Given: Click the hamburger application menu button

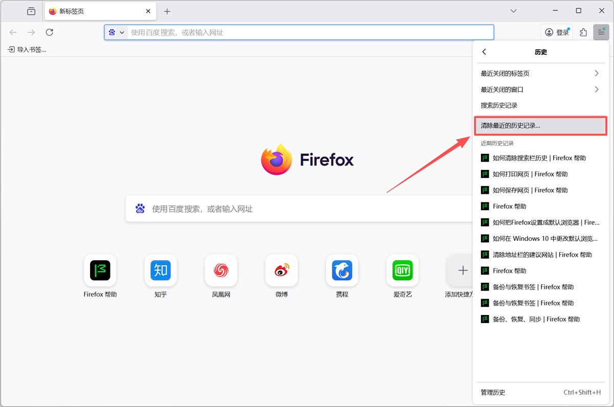Looking at the screenshot, I should point(601,32).
